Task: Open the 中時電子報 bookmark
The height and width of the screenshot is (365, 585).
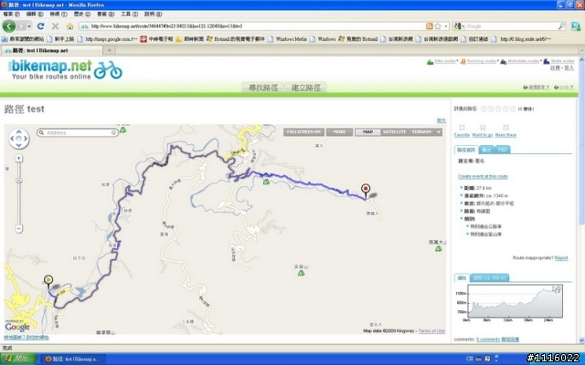Action: [x=156, y=38]
